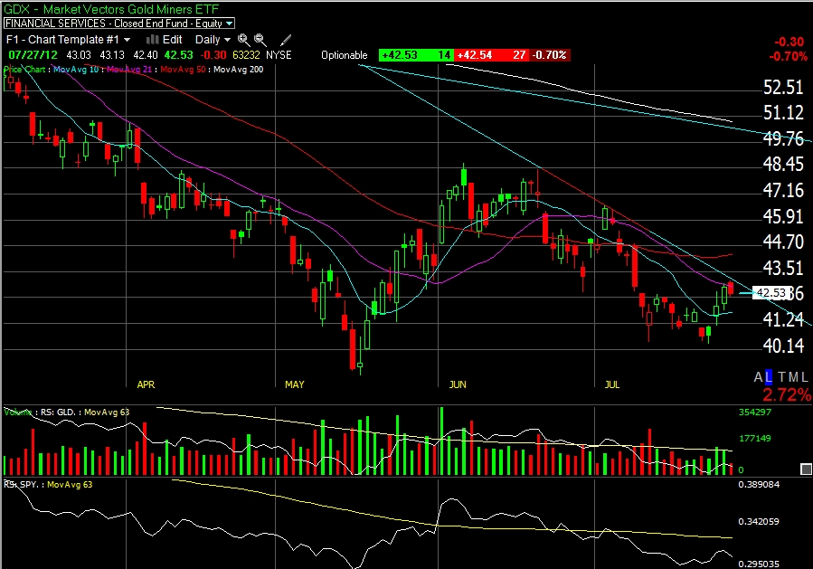The width and height of the screenshot is (813, 569).
Task: Click the date 07/27/12
Action: click(x=33, y=55)
